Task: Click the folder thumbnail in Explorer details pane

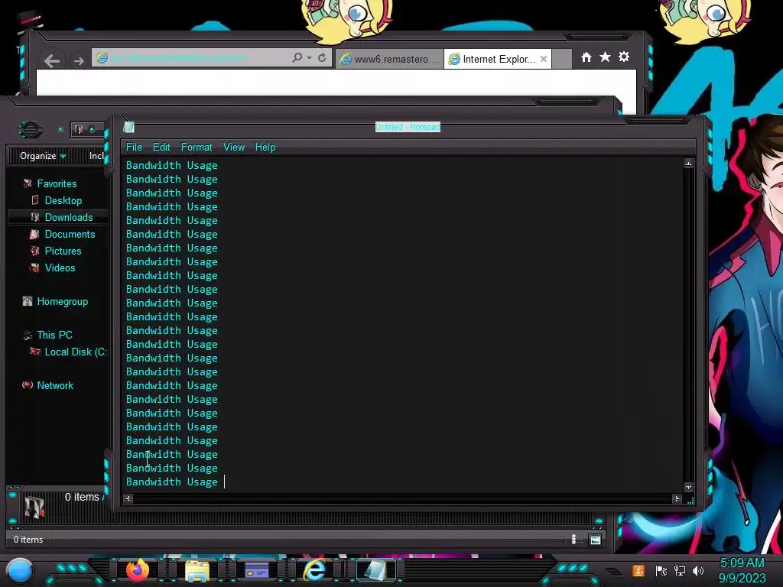Action: pos(34,508)
